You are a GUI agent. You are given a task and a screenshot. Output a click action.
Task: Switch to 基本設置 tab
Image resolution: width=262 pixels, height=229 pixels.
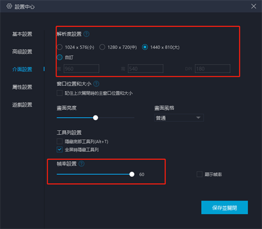[x=22, y=34]
